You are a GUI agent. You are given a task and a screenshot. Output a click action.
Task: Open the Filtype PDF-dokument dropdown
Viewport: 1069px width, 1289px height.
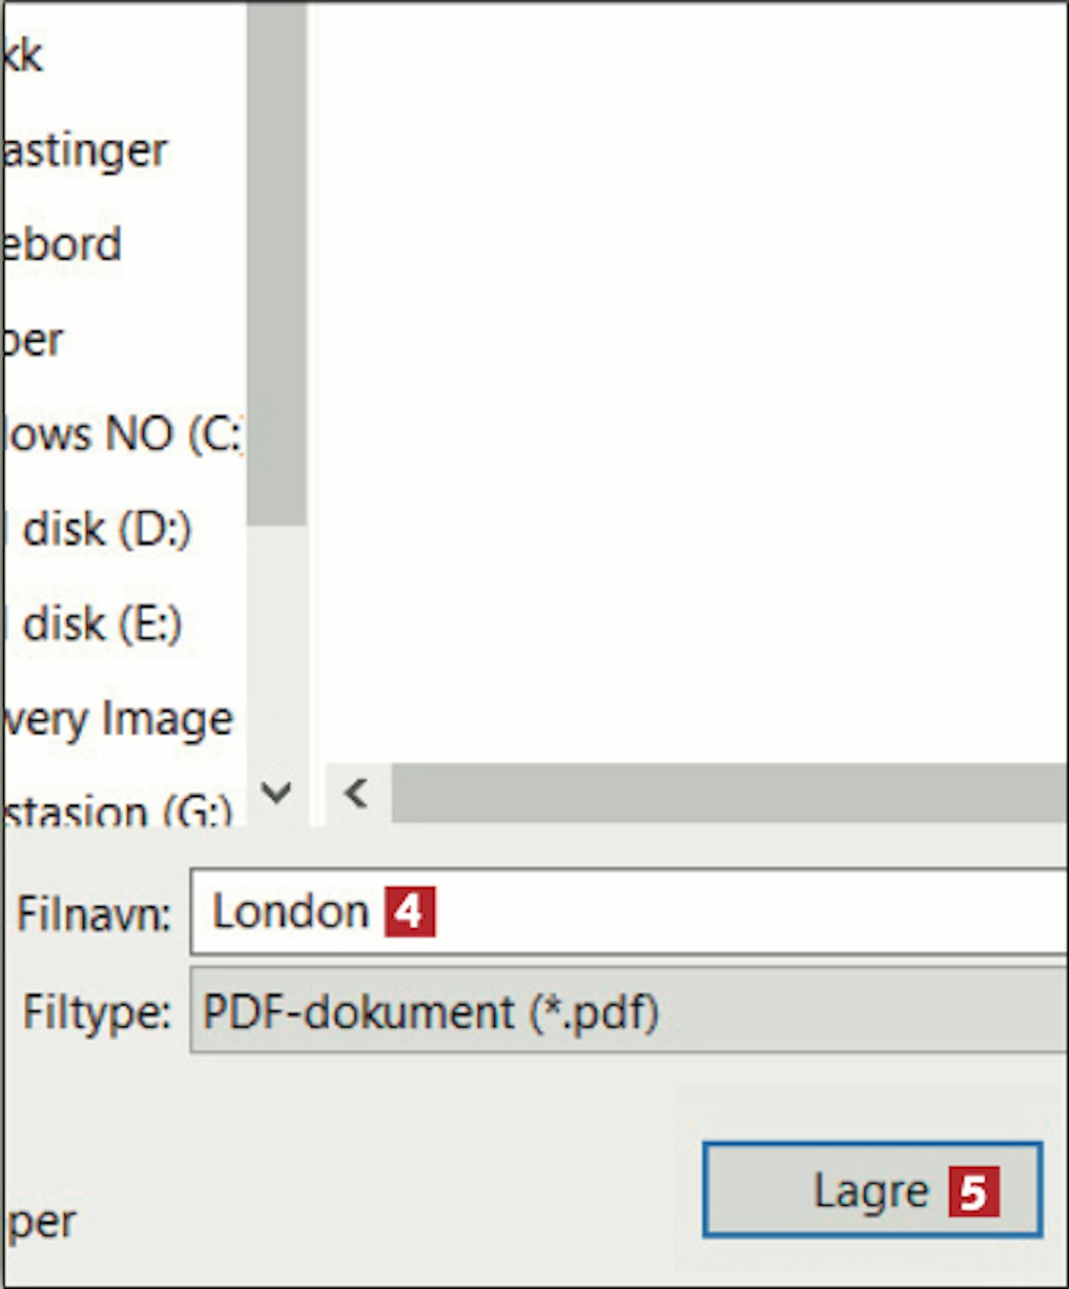pos(627,1011)
